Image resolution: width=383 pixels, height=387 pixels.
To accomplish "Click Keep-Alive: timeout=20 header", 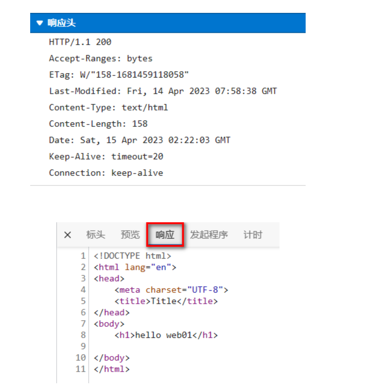I will (x=106, y=157).
